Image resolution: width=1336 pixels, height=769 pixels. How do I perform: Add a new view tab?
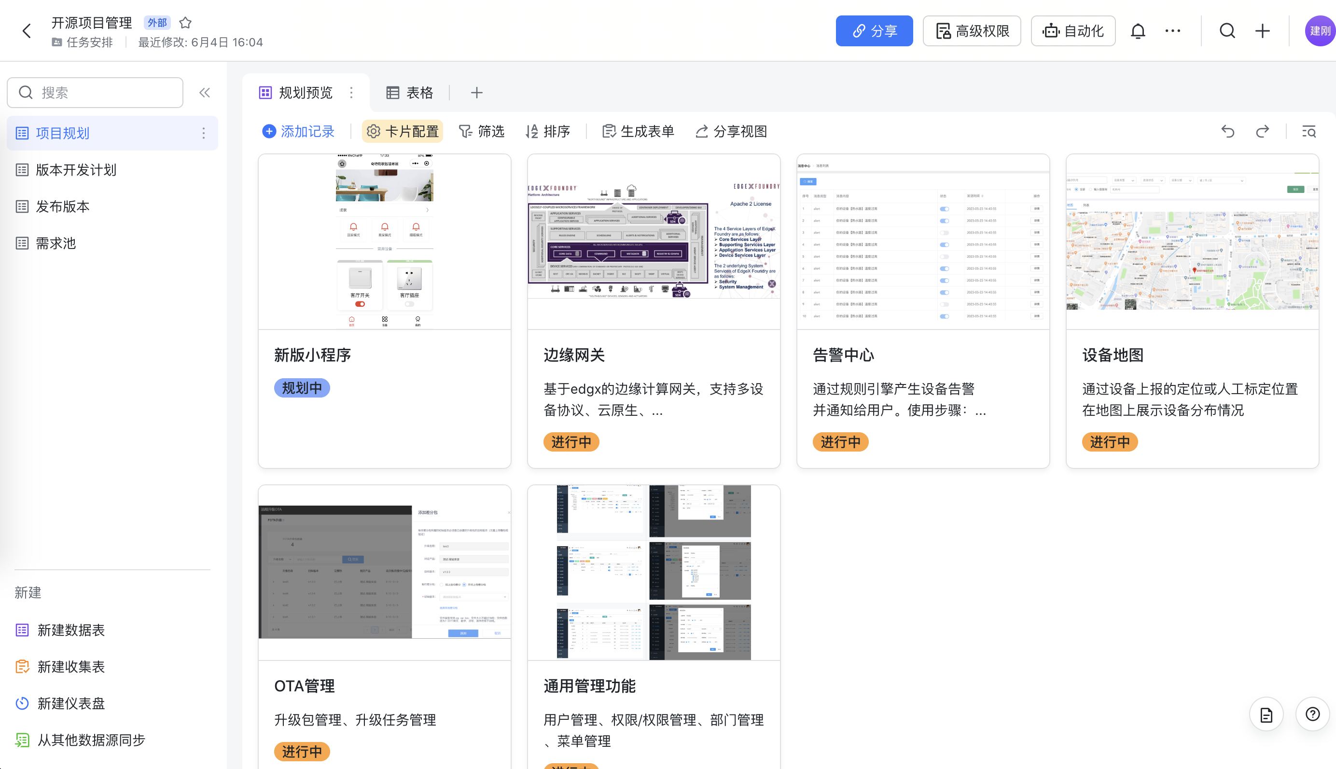(x=476, y=93)
